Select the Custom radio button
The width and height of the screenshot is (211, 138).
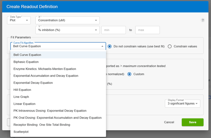click(129, 74)
